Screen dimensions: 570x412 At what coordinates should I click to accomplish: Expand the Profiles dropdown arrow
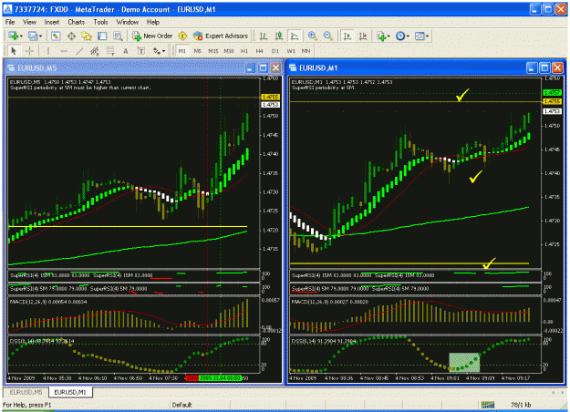(x=40, y=36)
